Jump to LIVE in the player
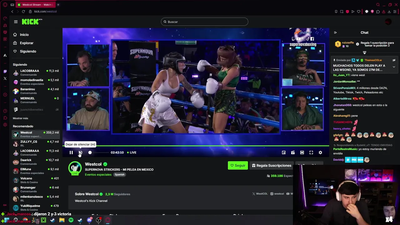The width and height of the screenshot is (400, 225). coord(132,152)
